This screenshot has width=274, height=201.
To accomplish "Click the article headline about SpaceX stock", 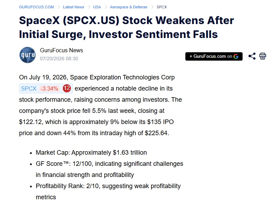I will pyautogui.click(x=126, y=27).
